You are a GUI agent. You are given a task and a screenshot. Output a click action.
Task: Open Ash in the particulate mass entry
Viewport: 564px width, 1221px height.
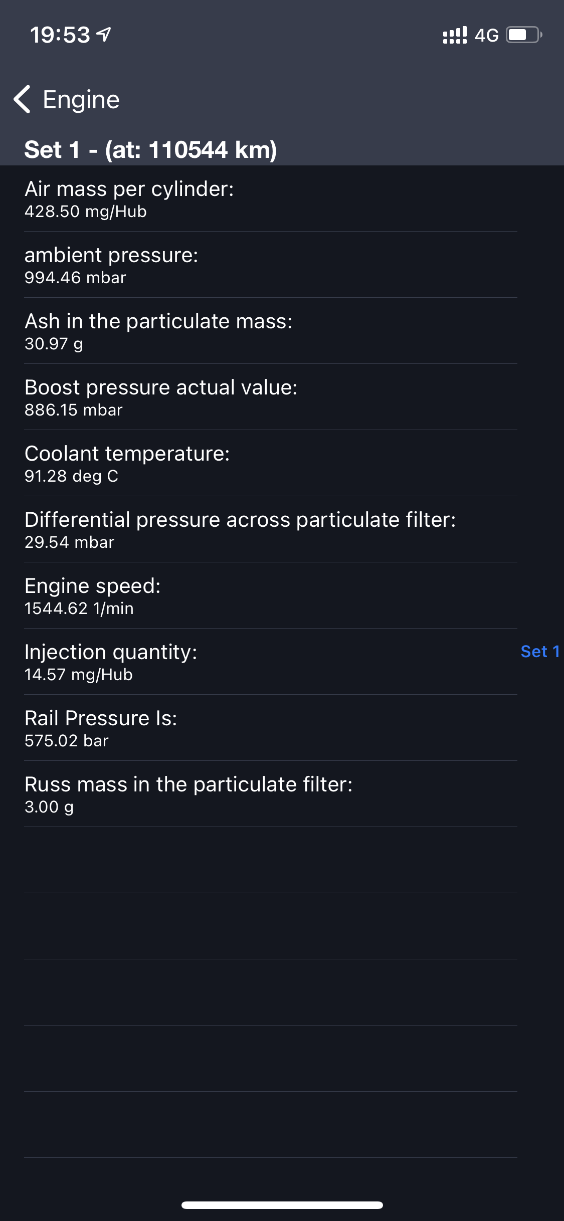(271, 332)
